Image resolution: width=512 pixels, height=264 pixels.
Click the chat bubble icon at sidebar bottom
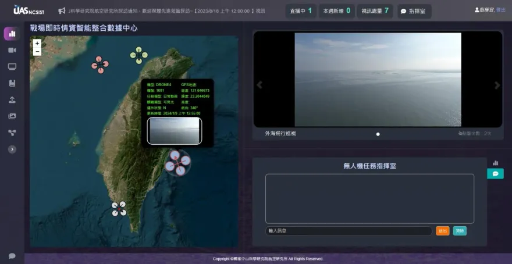coord(12,256)
